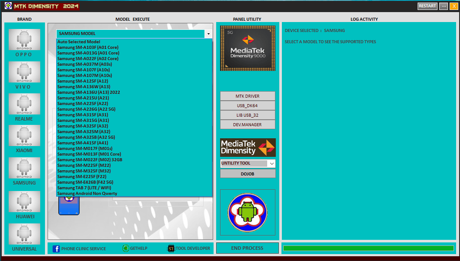Pick Samsung SM-A315G (A31) entry
This screenshot has width=460, height=261.
coord(134,121)
